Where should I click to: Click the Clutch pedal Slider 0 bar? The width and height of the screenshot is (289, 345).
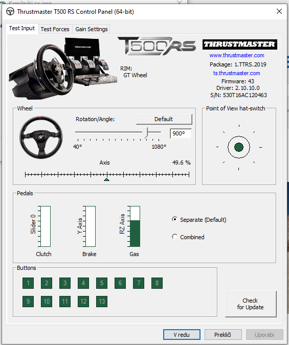(46, 226)
